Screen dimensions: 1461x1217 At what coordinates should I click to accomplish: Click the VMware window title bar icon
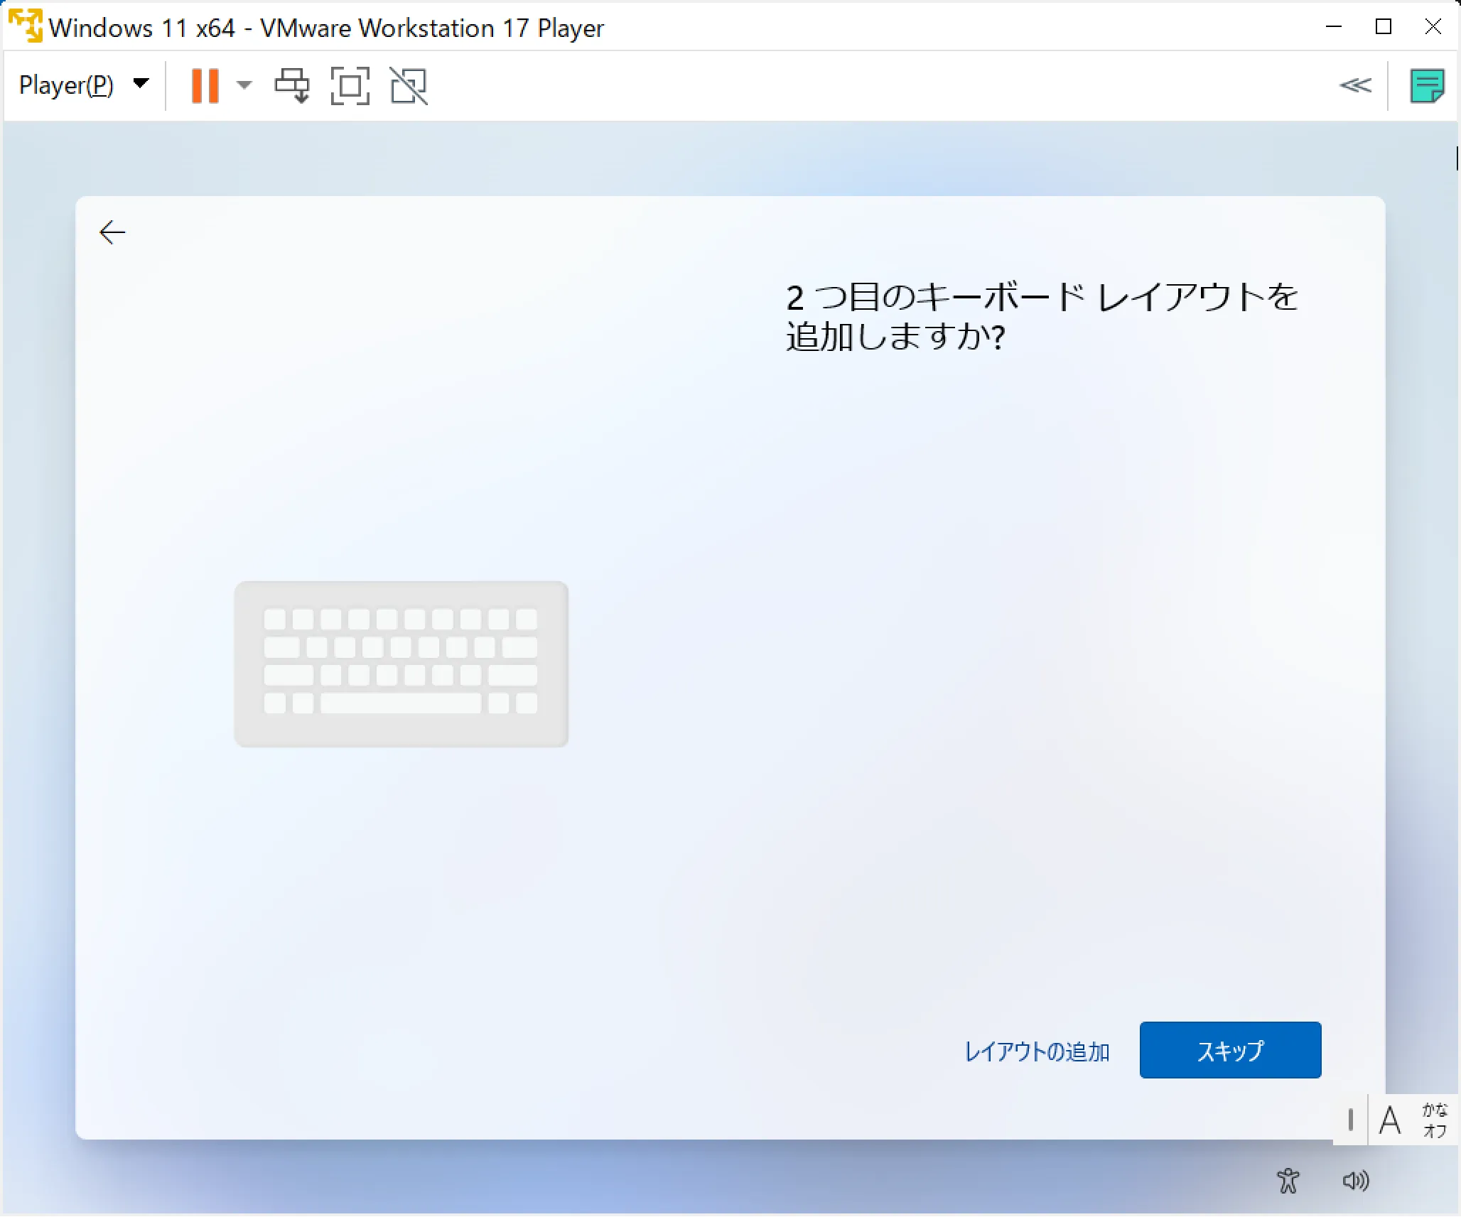click(x=25, y=26)
